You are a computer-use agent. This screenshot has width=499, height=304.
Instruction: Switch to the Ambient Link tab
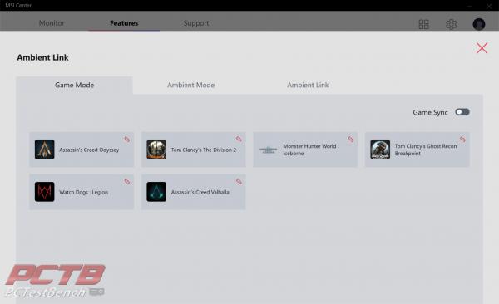[308, 85]
